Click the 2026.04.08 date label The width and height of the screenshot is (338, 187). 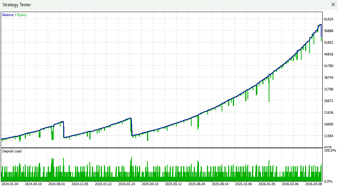coord(314,184)
